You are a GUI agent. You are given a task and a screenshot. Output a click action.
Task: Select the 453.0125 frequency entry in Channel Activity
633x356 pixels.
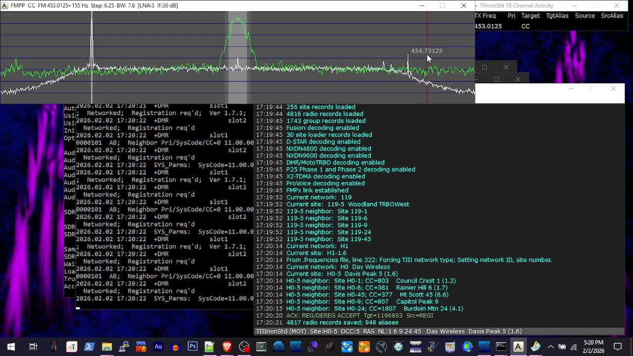(x=489, y=26)
